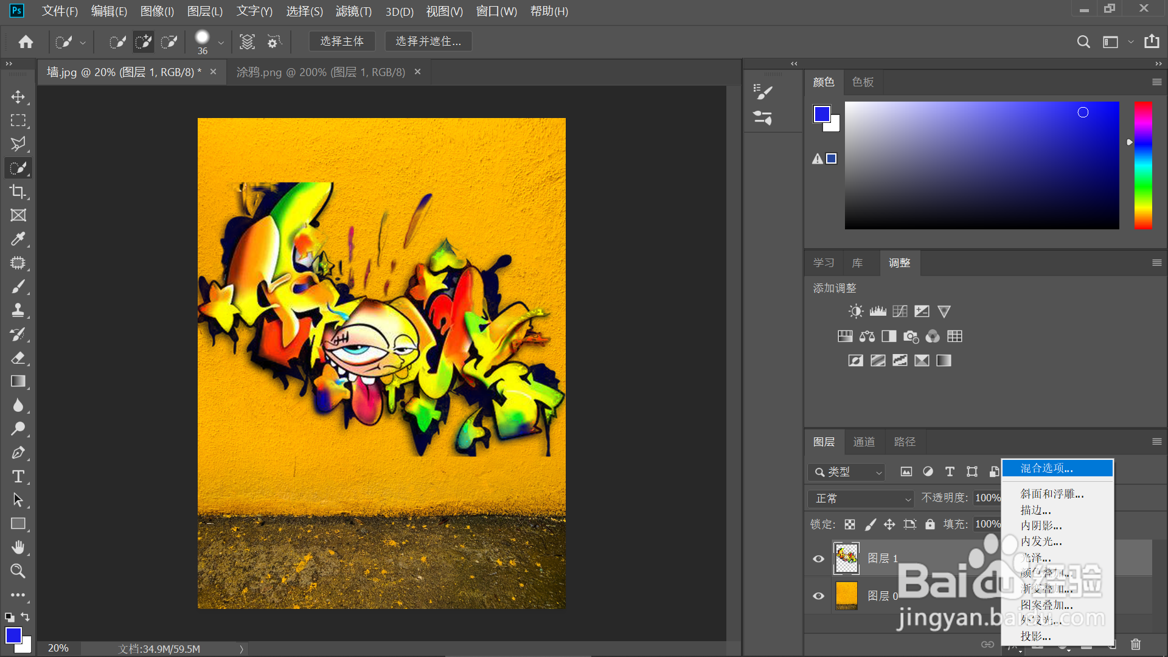The width and height of the screenshot is (1168, 657).
Task: Open the layer filter 类型 dropdown
Action: click(847, 472)
